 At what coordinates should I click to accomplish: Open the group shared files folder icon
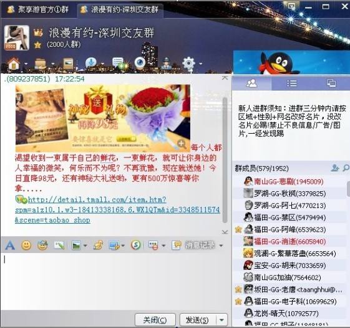click(x=41, y=64)
